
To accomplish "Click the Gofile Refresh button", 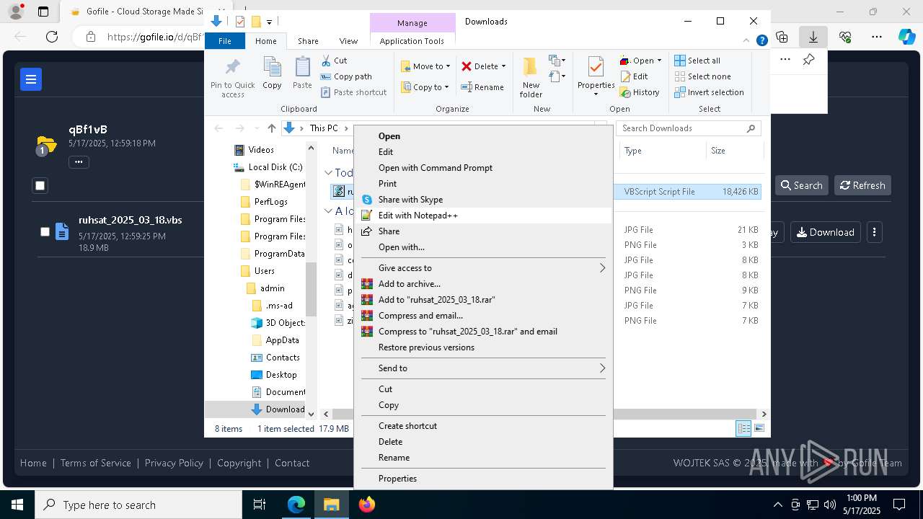I will coord(862,185).
